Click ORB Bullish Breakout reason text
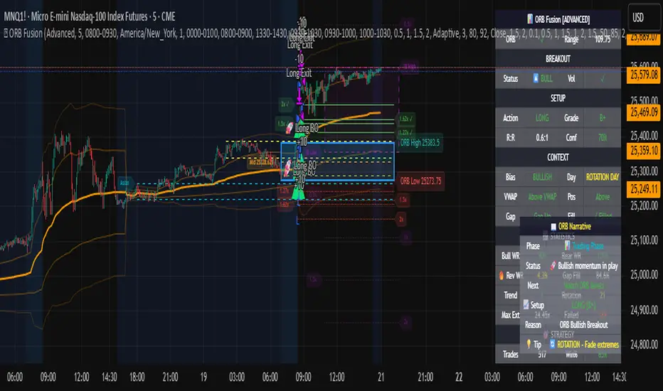 [x=583, y=325]
